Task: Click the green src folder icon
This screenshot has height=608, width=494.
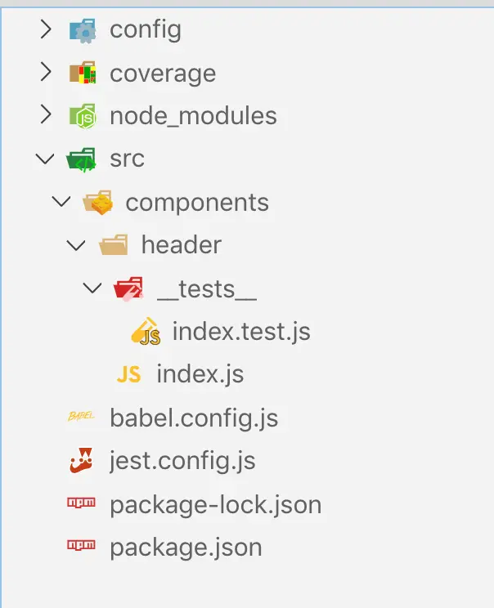Action: point(83,159)
